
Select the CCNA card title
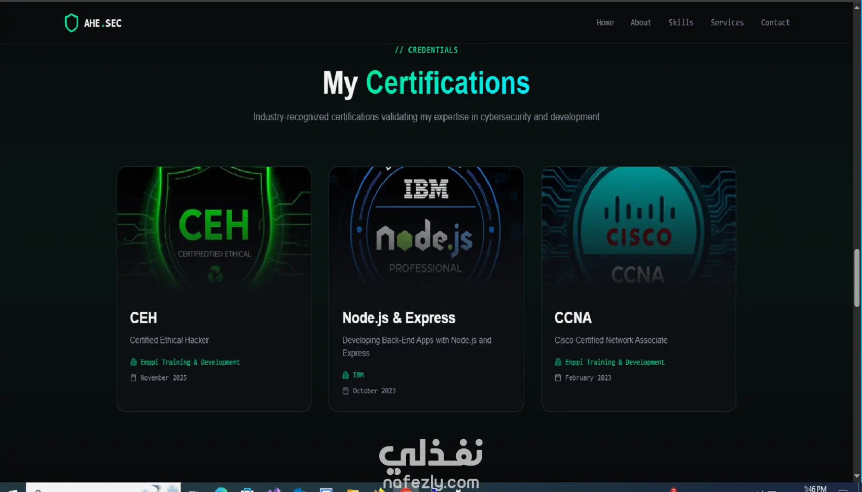573,318
